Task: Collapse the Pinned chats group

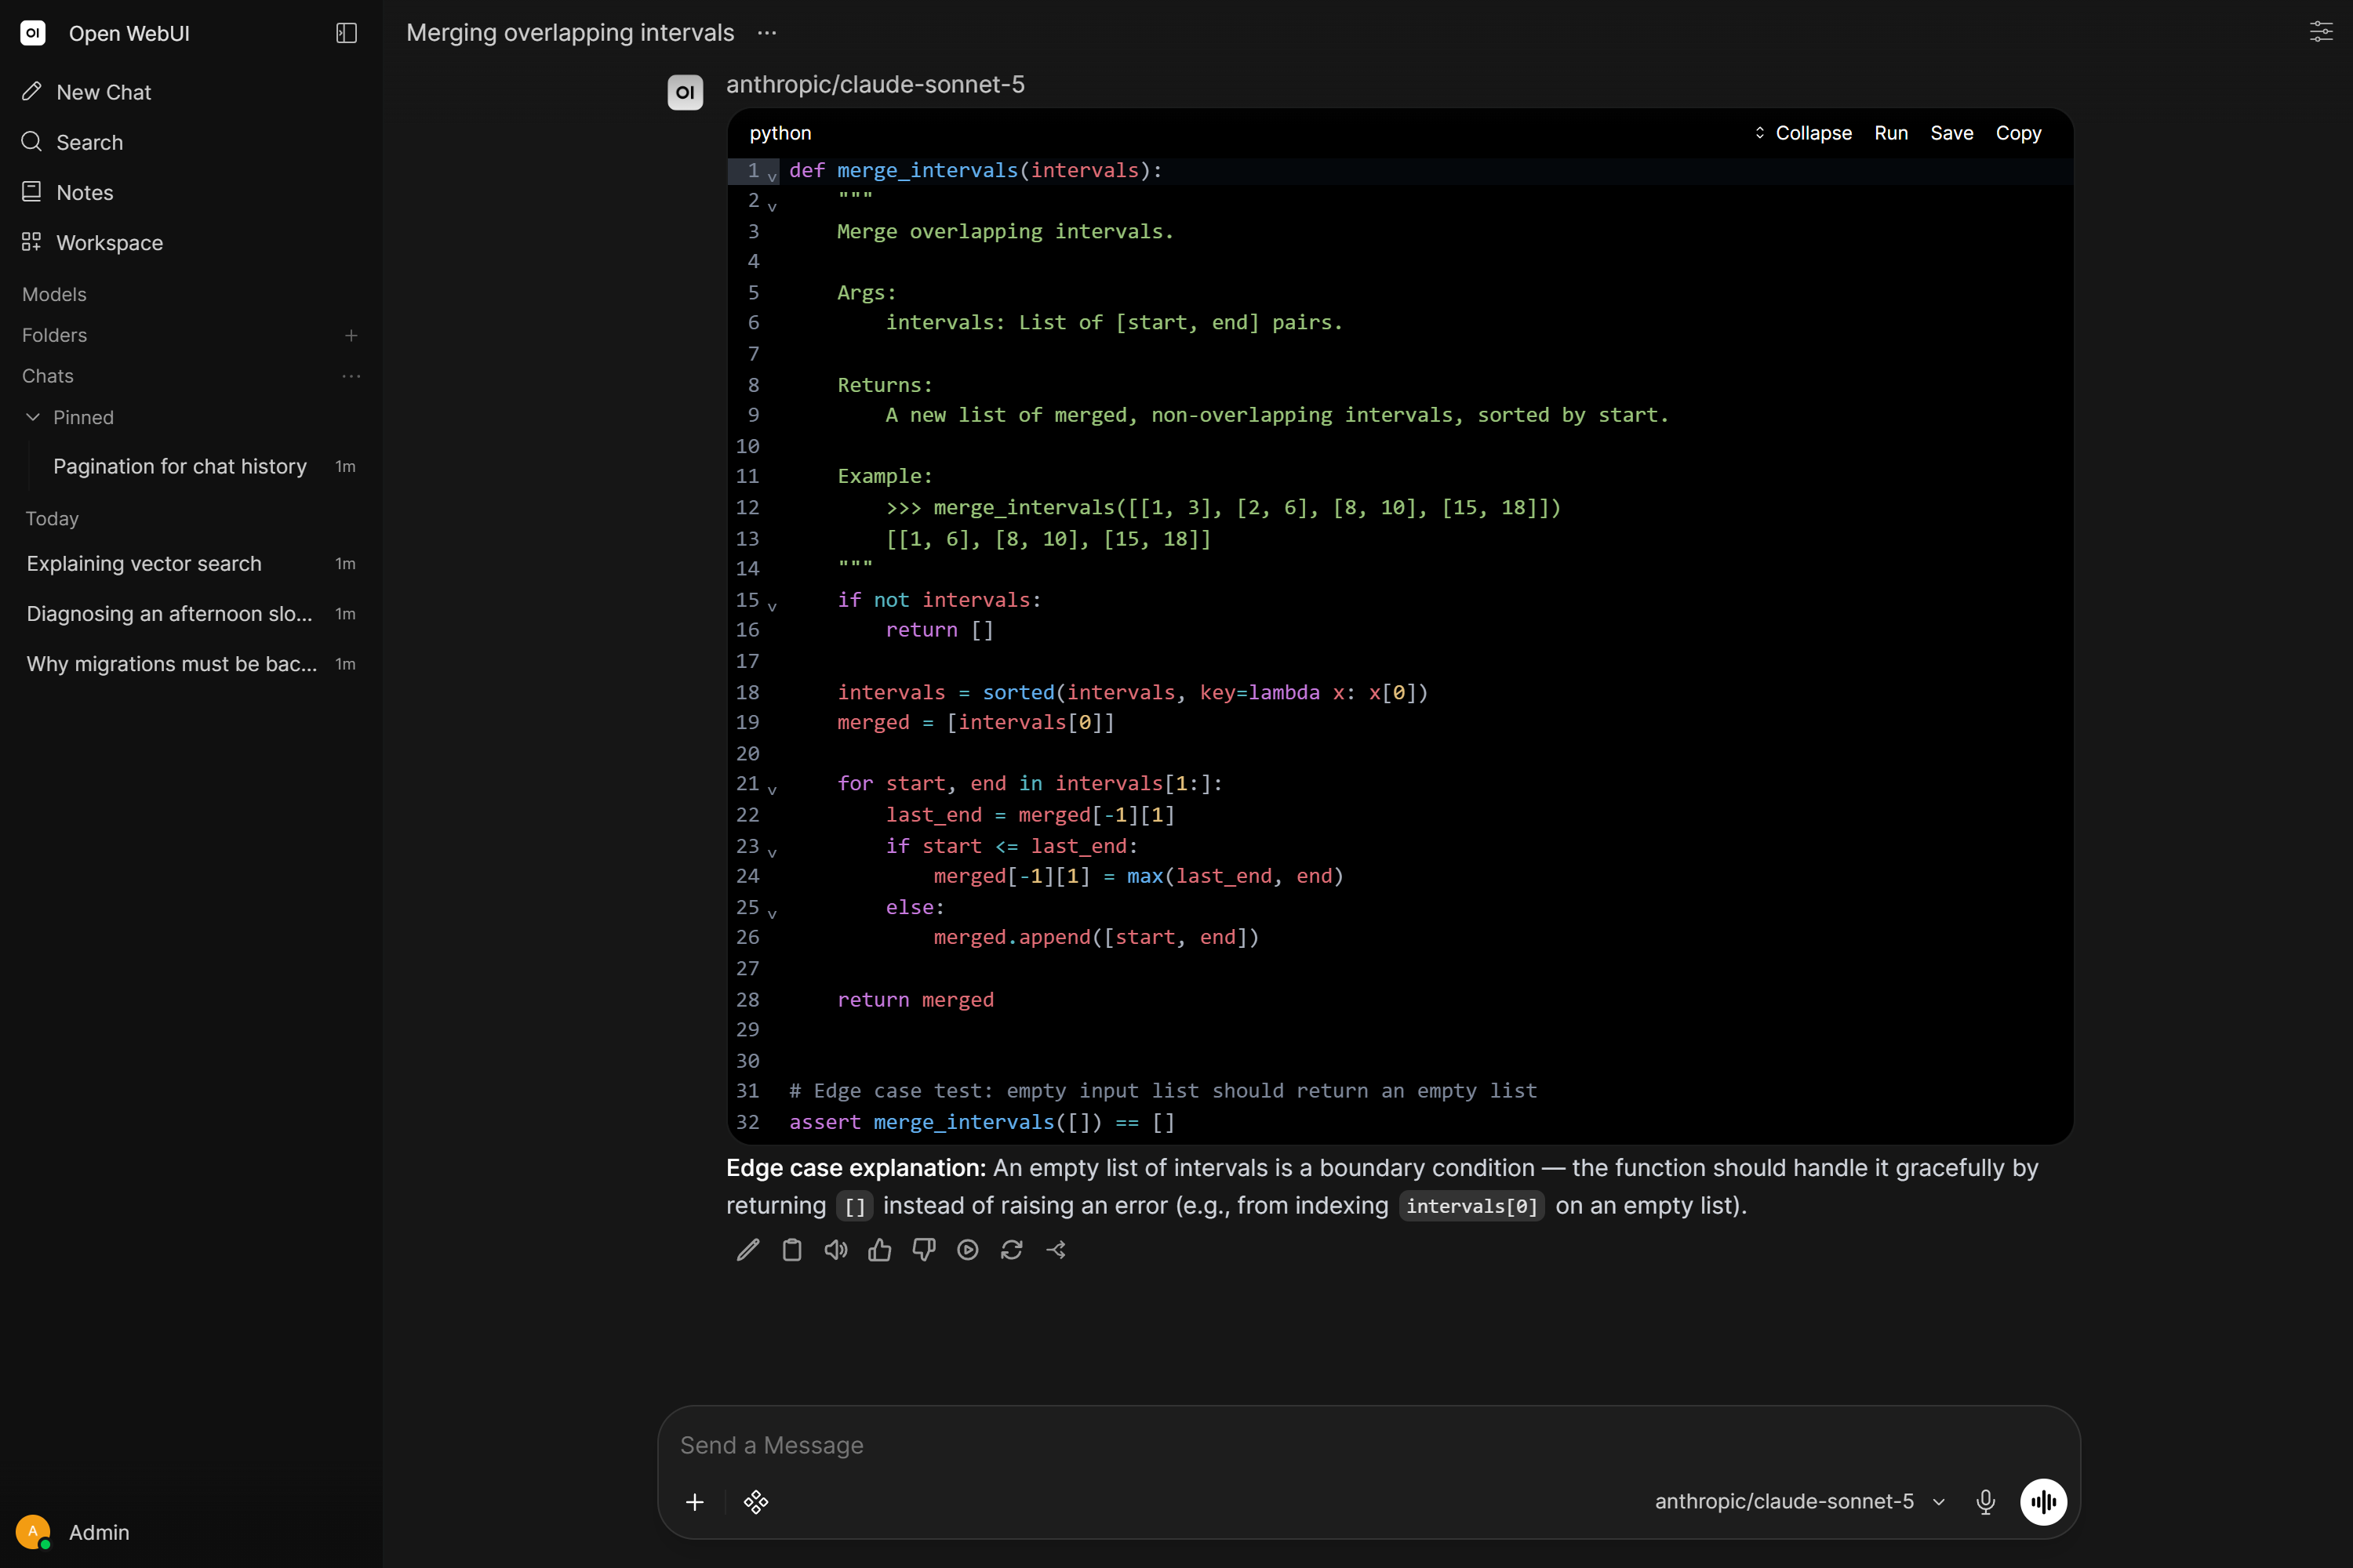Action: (70, 417)
